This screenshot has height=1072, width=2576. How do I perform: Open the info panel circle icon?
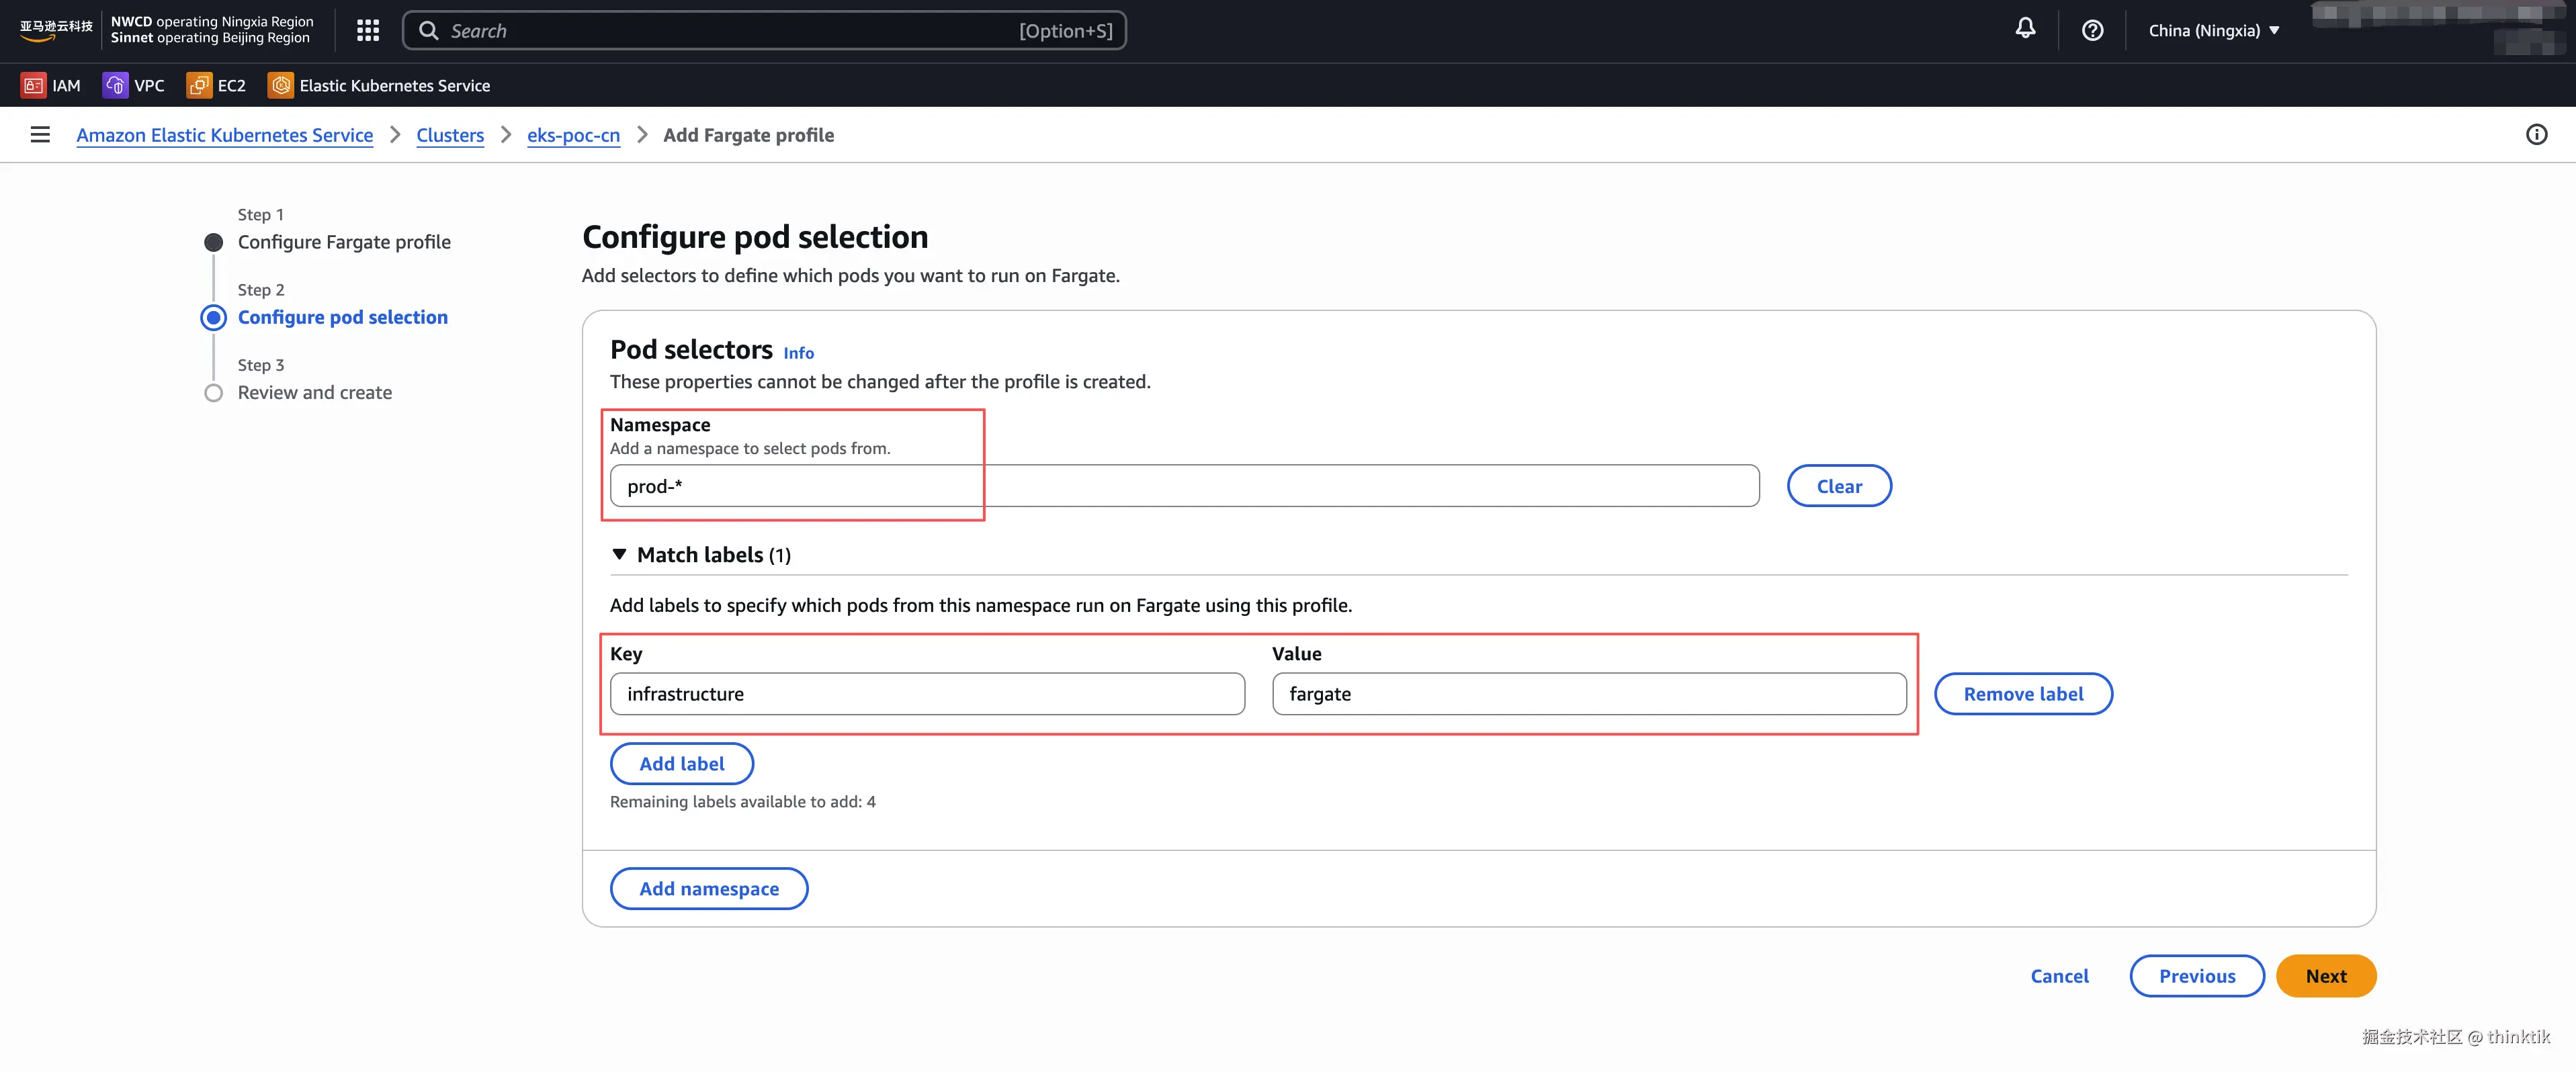point(2536,135)
